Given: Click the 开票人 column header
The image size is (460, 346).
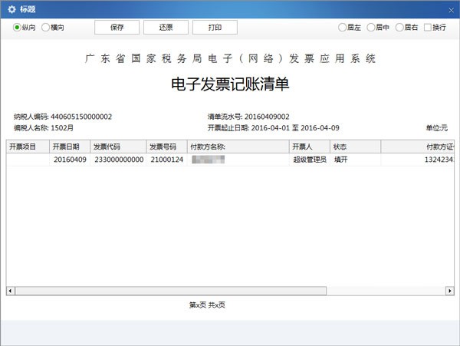Looking at the screenshot, I should click(309, 147).
